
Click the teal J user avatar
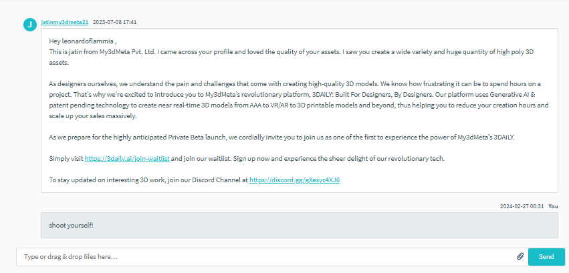pyautogui.click(x=30, y=25)
